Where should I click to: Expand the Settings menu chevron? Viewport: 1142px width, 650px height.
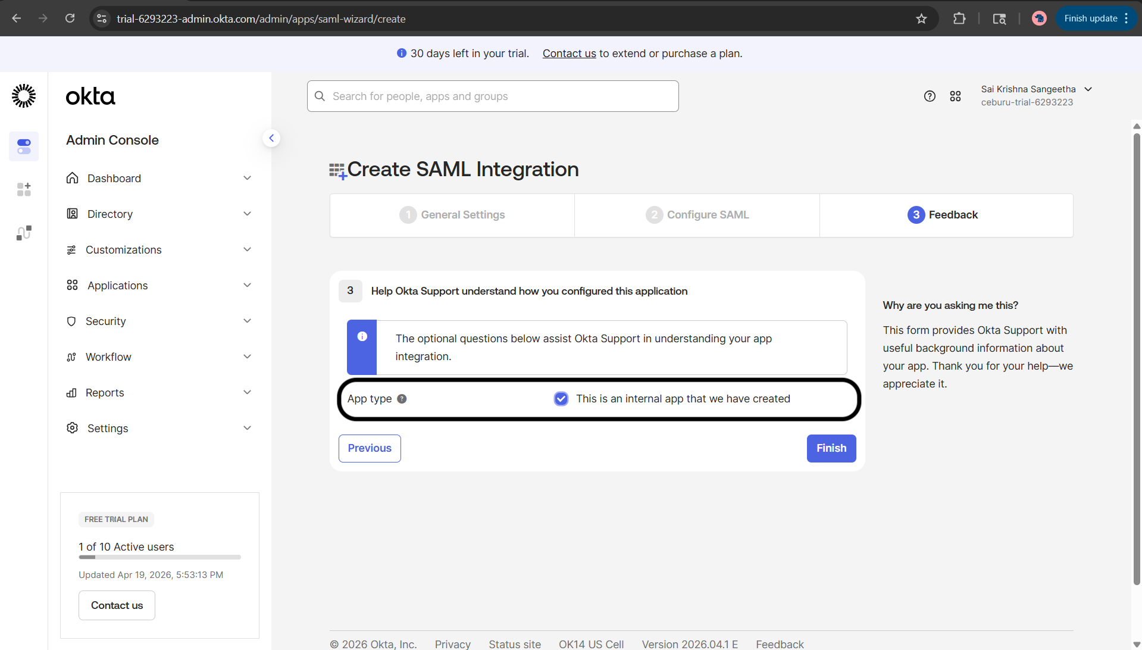pos(248,428)
